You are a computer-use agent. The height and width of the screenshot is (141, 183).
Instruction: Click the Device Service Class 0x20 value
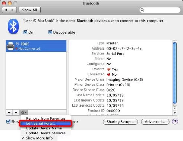pyautogui.click(x=111, y=90)
